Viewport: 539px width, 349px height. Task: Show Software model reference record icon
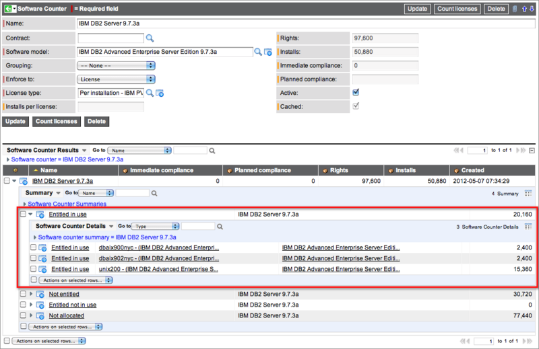(x=268, y=52)
